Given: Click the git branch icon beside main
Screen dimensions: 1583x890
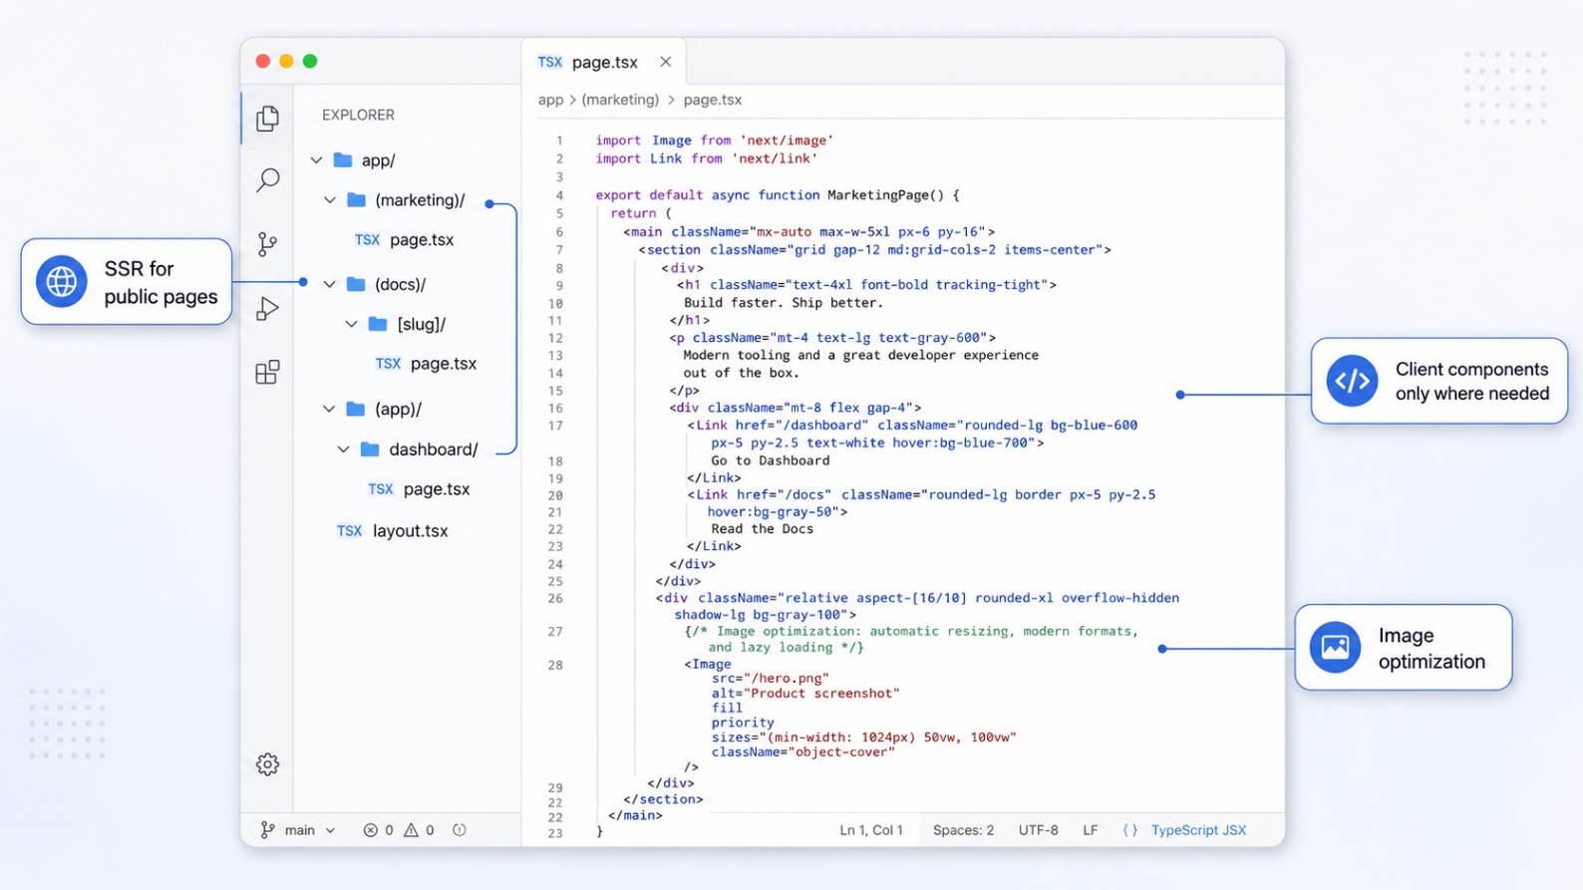Looking at the screenshot, I should (x=267, y=830).
